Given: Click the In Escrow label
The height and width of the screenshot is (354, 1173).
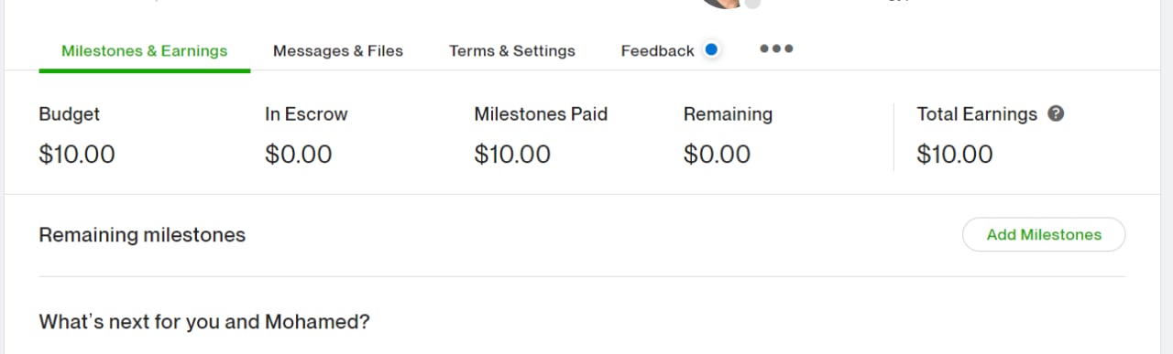Looking at the screenshot, I should tap(306, 114).
